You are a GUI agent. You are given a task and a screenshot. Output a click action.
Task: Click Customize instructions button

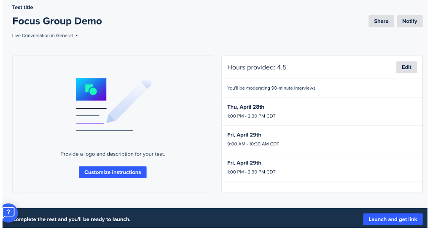click(x=113, y=172)
